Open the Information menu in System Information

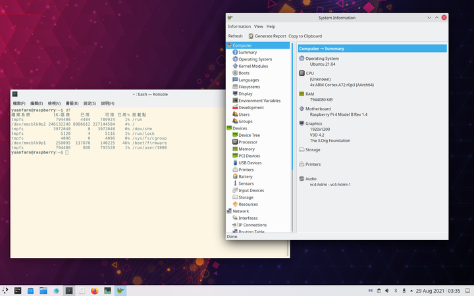(x=239, y=26)
